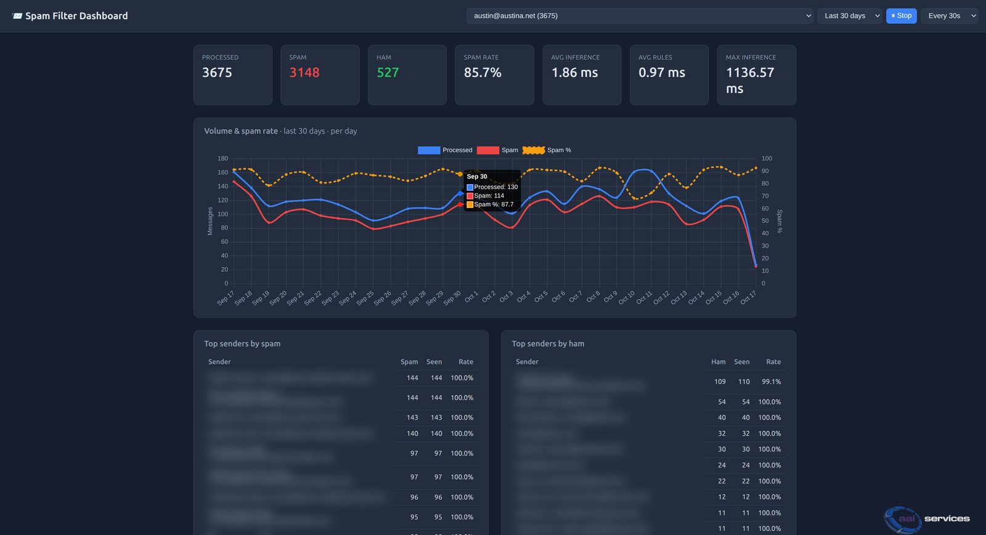Image resolution: width=986 pixels, height=535 pixels.
Task: Click the "Top senders by ham" heading
Action: click(x=548, y=344)
